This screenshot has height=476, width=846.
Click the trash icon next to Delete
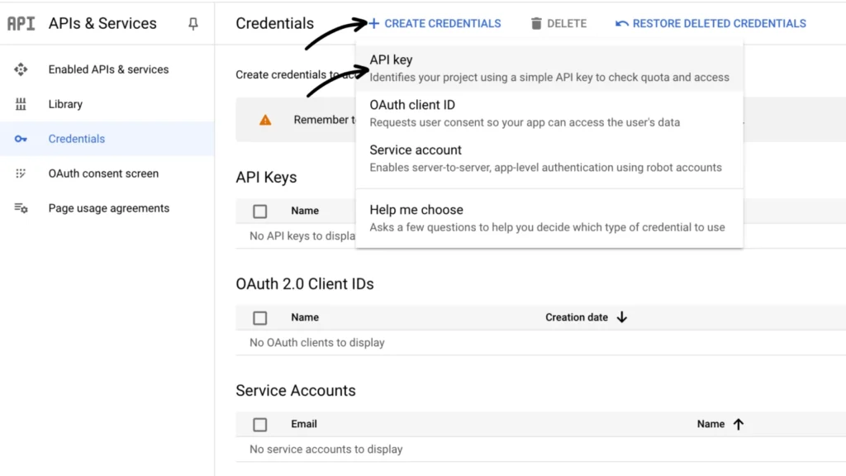pos(537,24)
